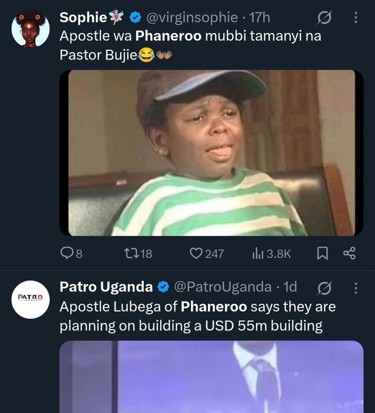Open the striped-shirt meme image
Screen dimensions: 375x413
click(x=211, y=153)
